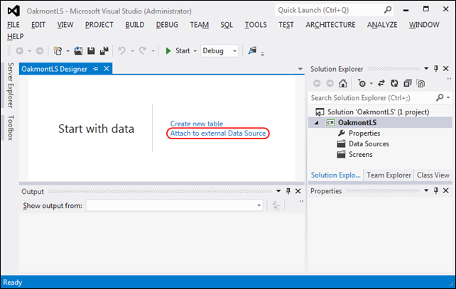Pin the OakmontLS Designer tab
456x289 pixels.
[x=95, y=69]
